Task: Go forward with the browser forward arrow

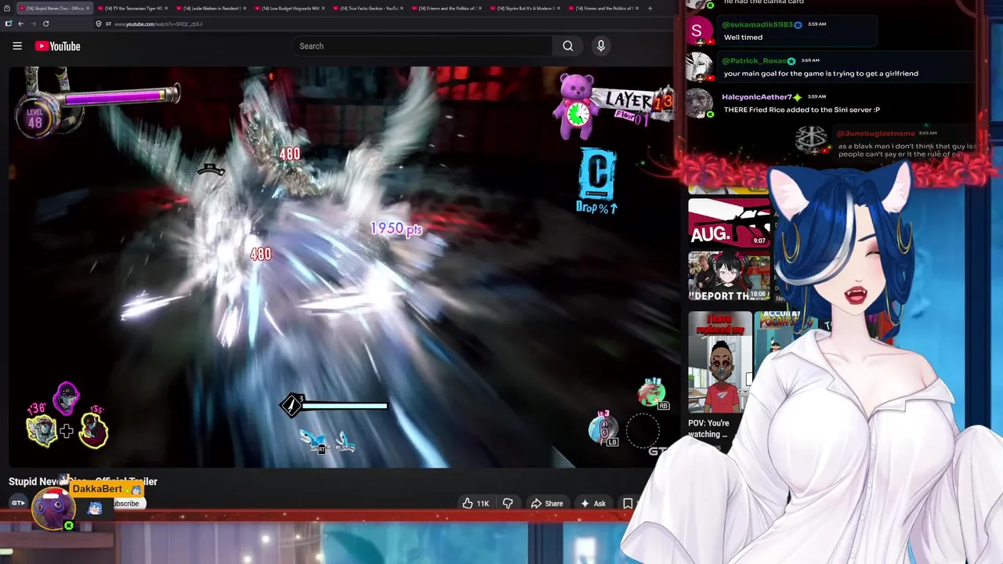Action: [x=34, y=23]
